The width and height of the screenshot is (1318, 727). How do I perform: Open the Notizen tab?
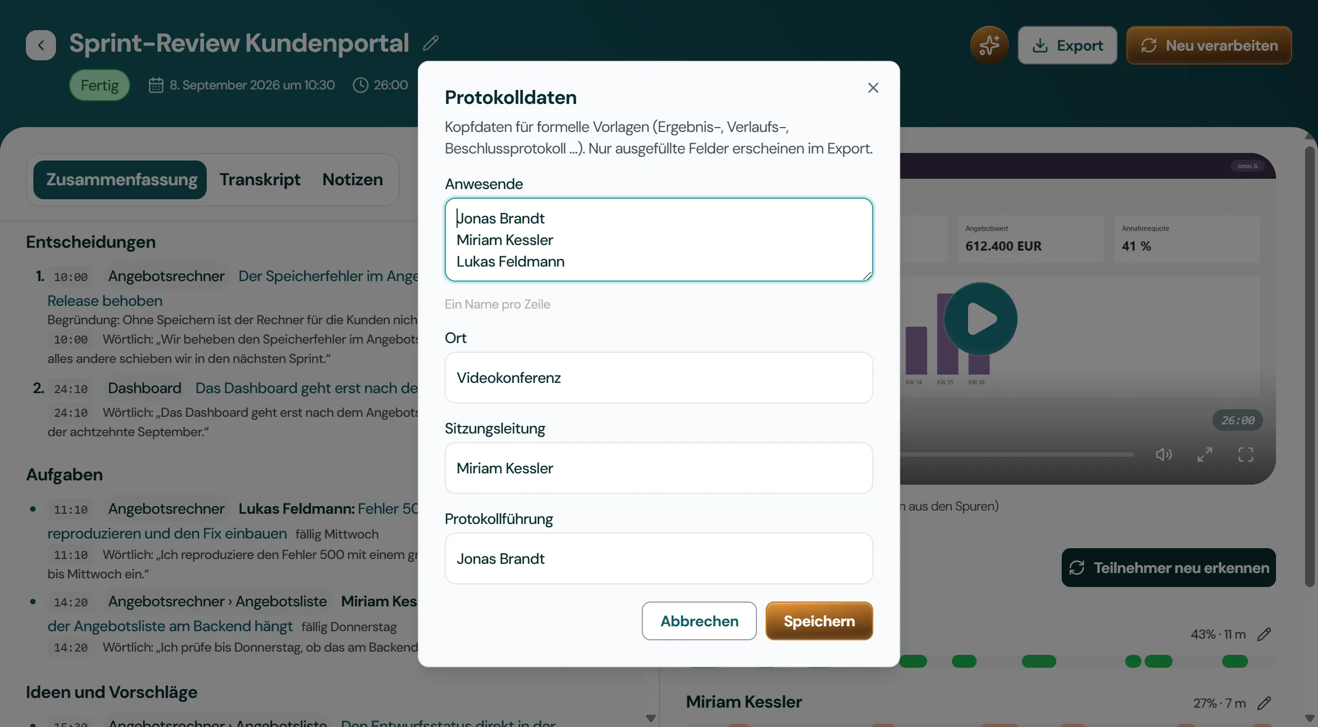pyautogui.click(x=353, y=180)
